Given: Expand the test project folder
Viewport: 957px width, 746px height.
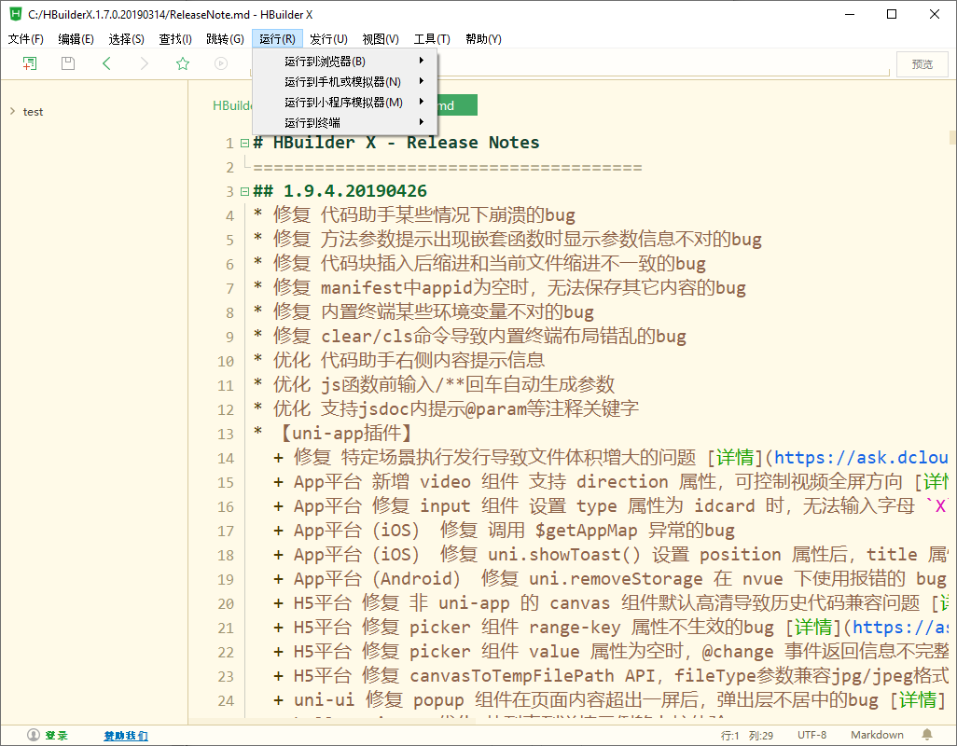Looking at the screenshot, I should tap(13, 111).
